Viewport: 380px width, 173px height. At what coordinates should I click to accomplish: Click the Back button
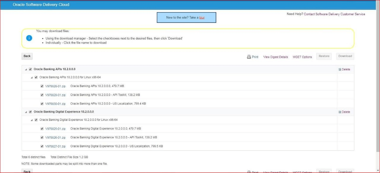click(x=27, y=56)
